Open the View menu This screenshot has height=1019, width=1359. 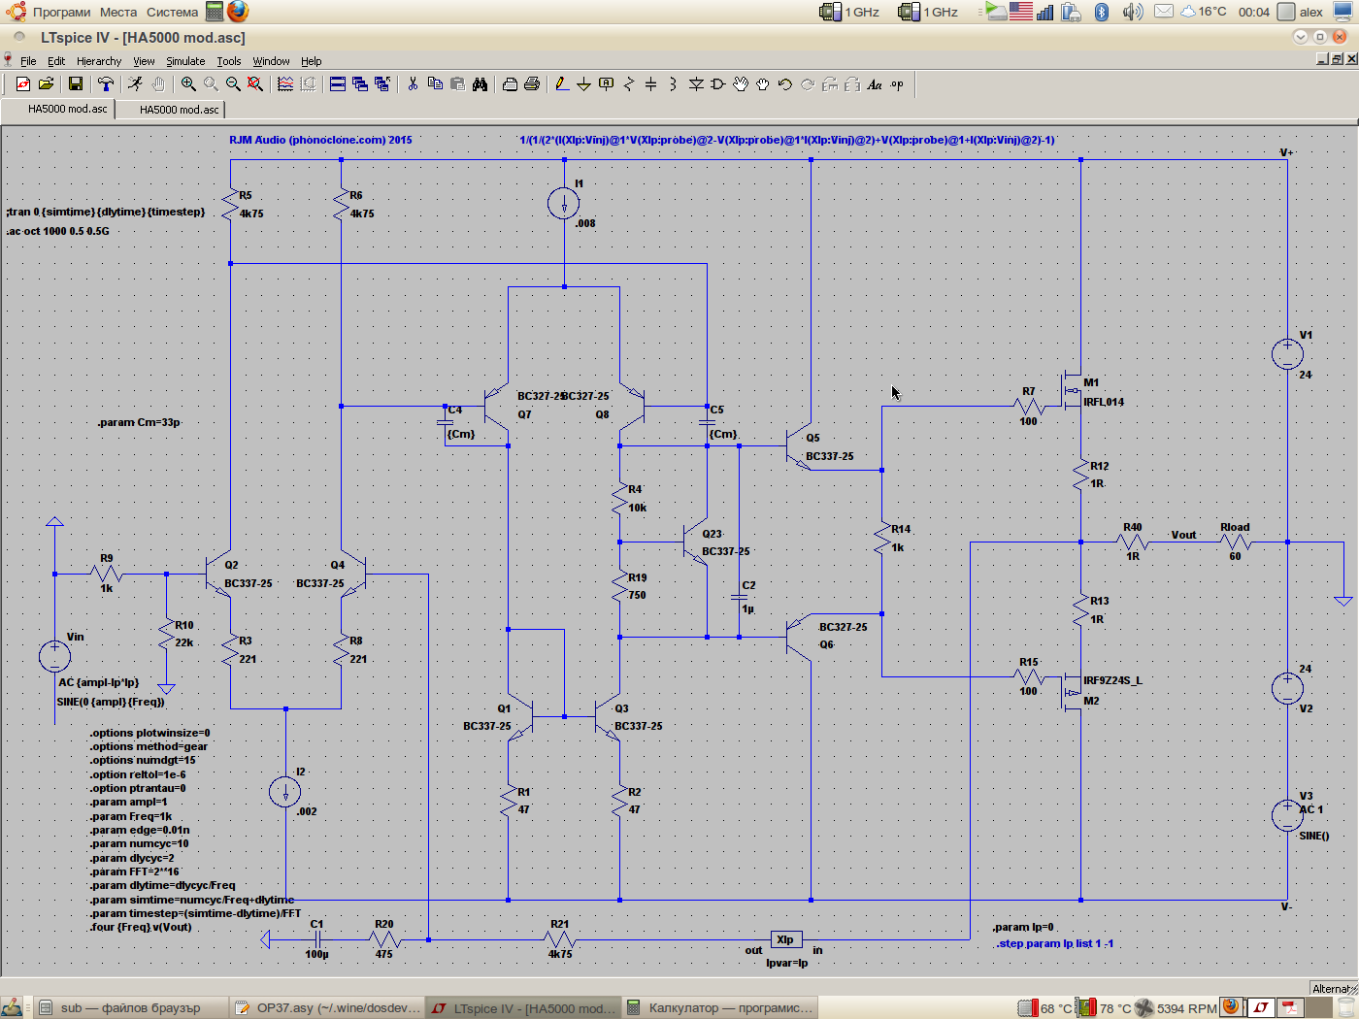(x=144, y=61)
